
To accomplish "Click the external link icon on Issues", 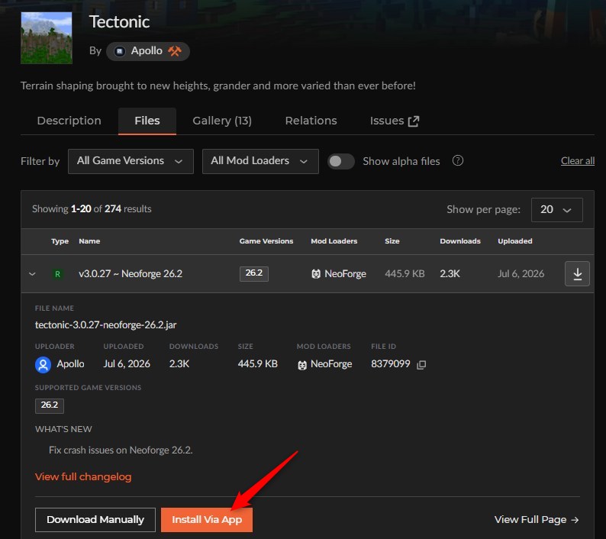I will [x=414, y=121].
